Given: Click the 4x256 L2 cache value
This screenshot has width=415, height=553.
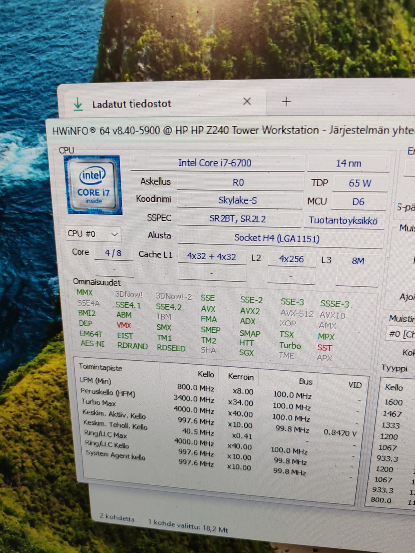Looking at the screenshot, I should 291,259.
